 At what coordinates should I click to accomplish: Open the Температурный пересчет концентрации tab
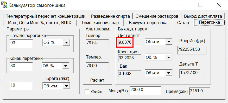pos(46,16)
